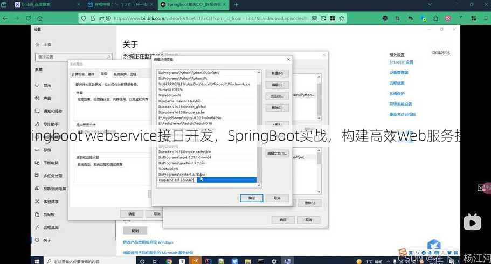Viewport: 491px width, 264px height.
Task: Go to browser home page icon
Action: [x=40, y=18]
